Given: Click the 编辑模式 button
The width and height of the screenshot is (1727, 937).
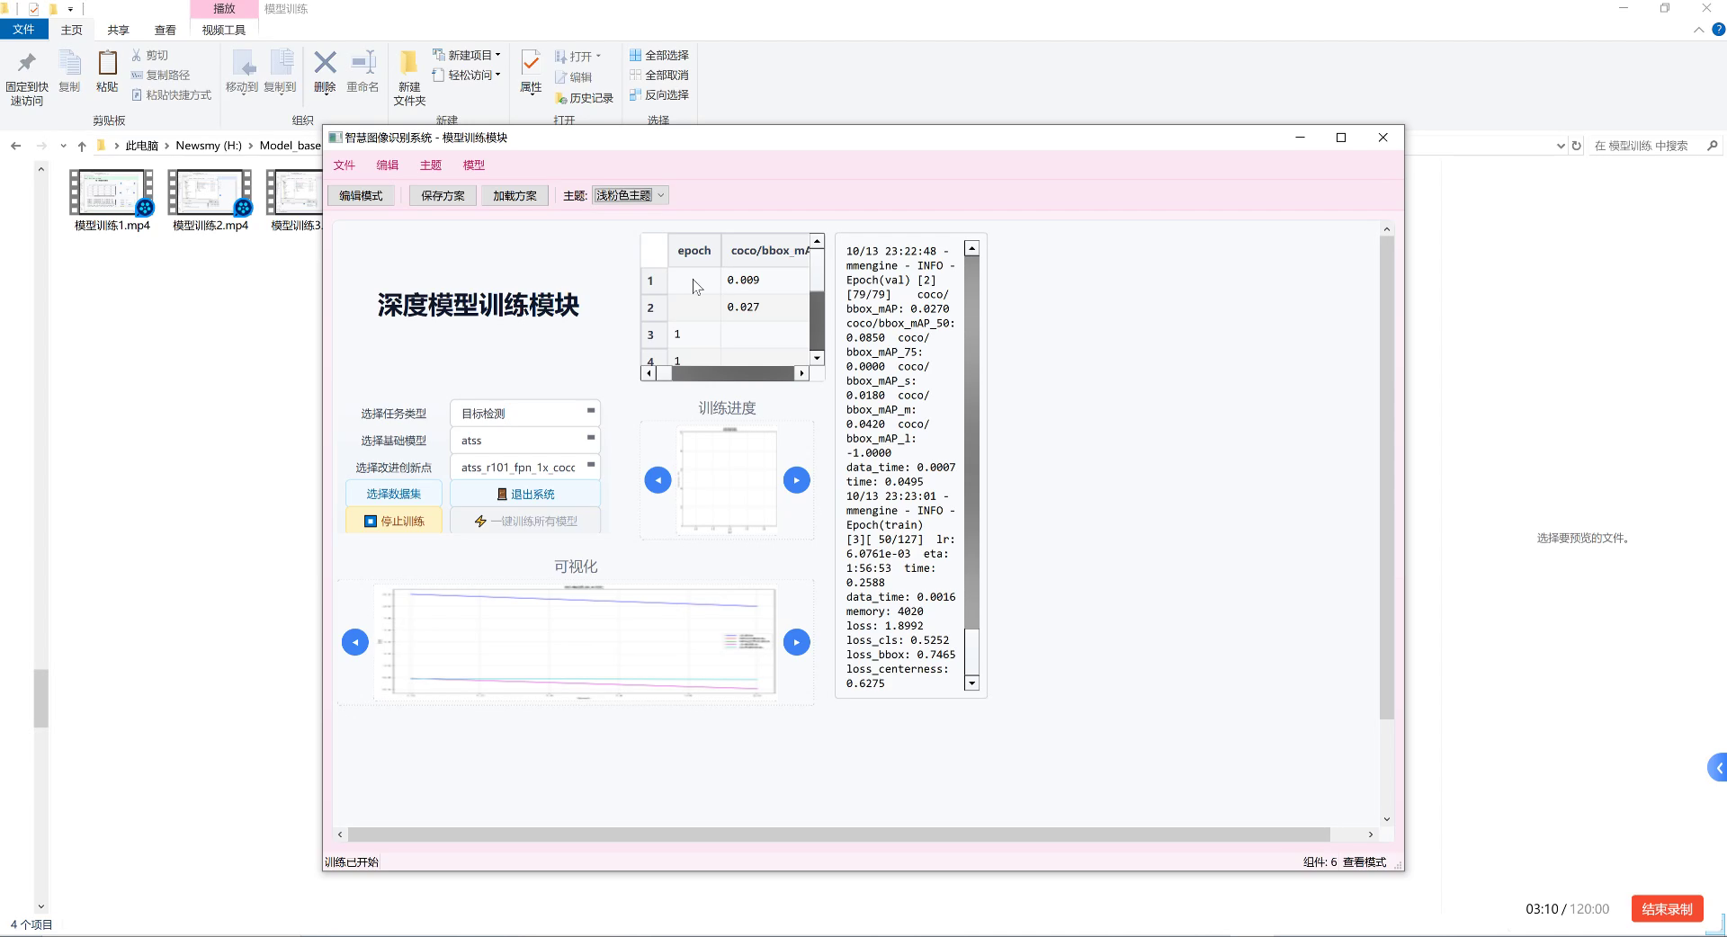Looking at the screenshot, I should click(x=361, y=195).
